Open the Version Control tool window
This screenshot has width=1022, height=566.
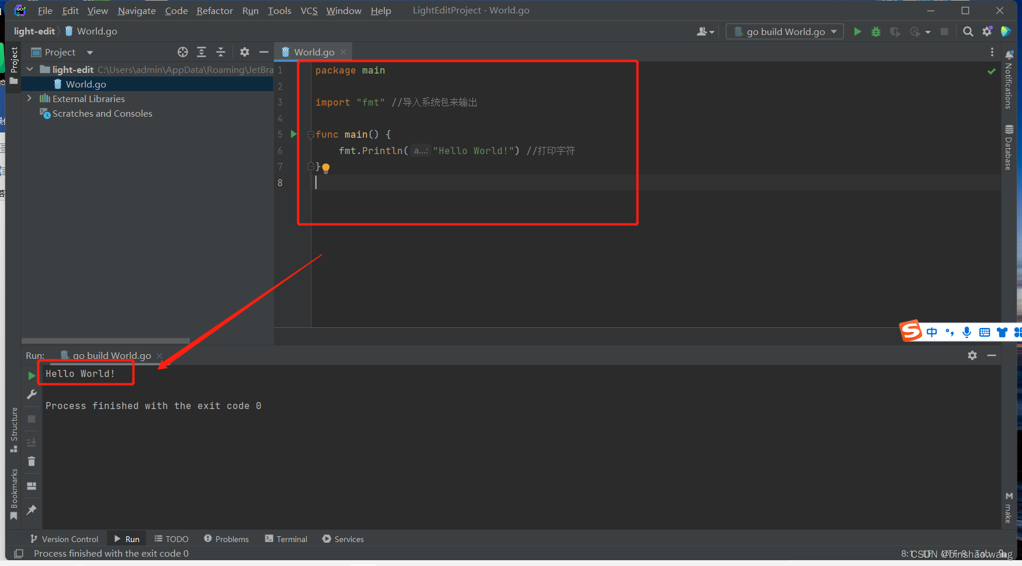tap(64, 539)
